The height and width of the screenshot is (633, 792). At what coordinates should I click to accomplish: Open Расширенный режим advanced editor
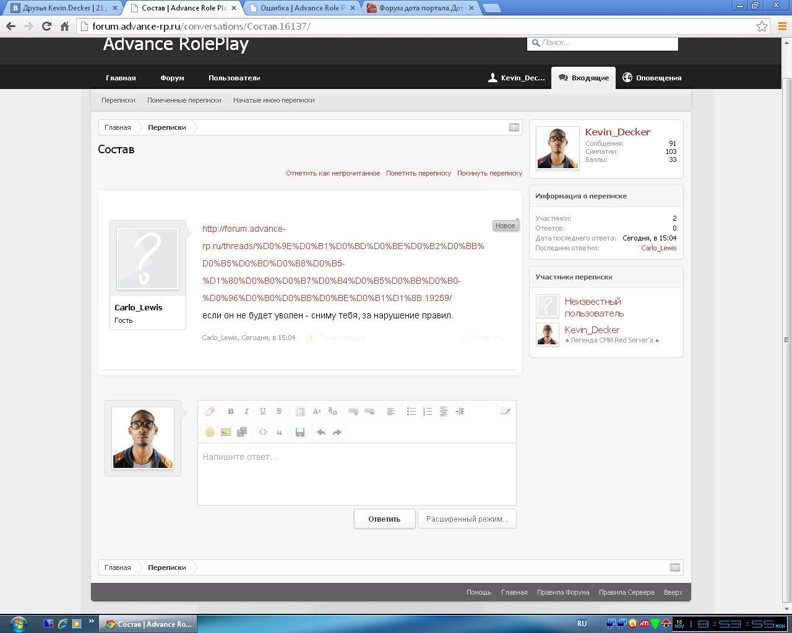[x=467, y=519]
